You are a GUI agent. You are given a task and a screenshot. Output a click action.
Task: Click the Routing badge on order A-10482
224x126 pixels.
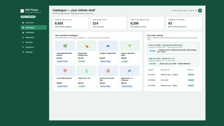(x=152, y=51)
